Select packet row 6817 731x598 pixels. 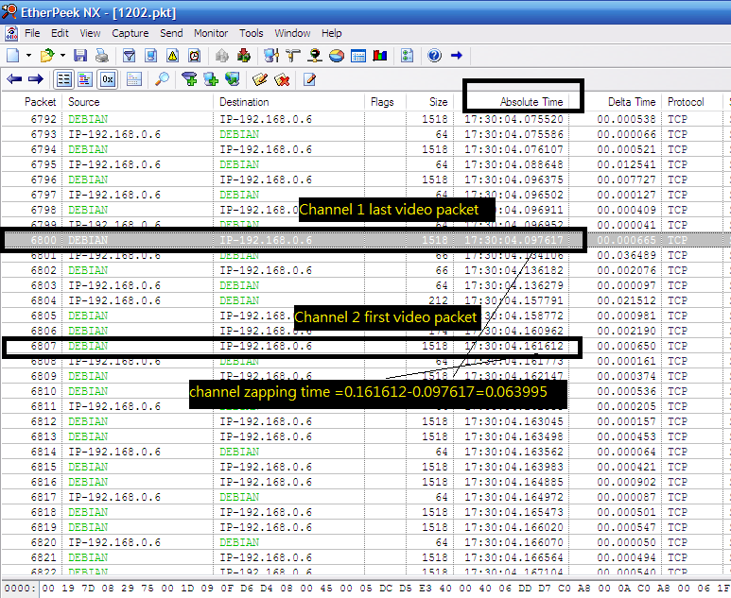click(x=365, y=497)
